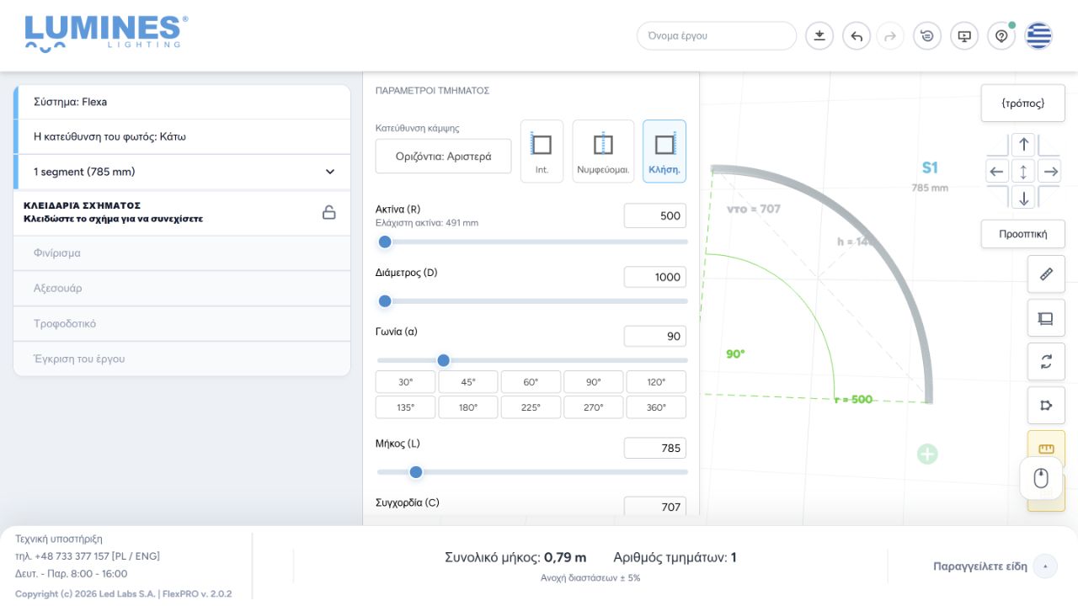Click the redo arrow icon
The image size is (1078, 606).
pos(890,36)
